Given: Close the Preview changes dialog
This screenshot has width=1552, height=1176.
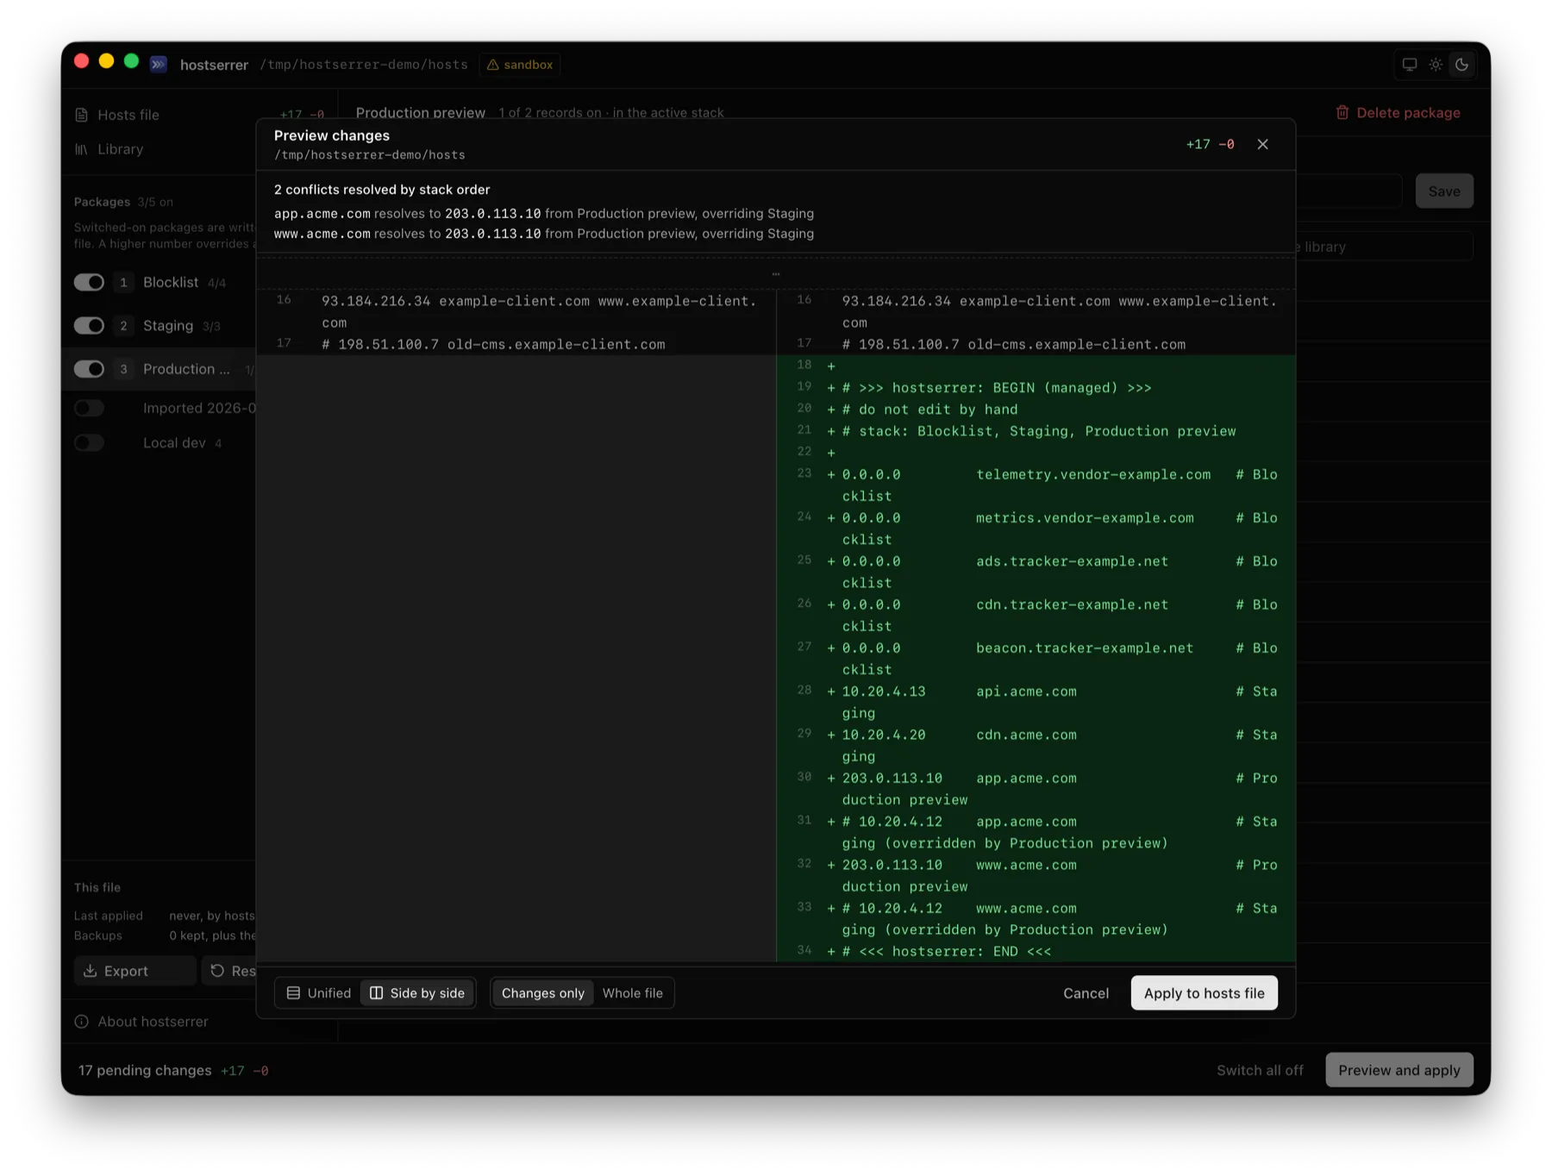Looking at the screenshot, I should coord(1262,144).
